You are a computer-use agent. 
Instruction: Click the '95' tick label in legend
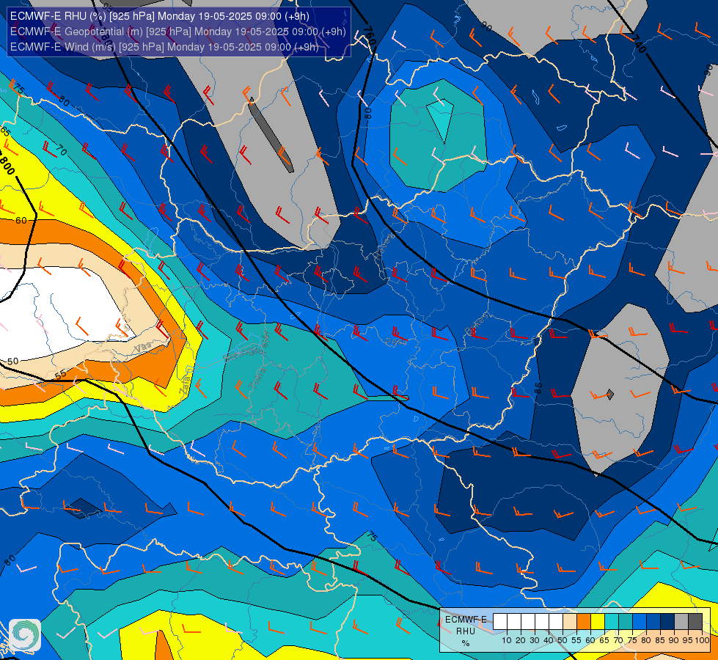(687, 640)
